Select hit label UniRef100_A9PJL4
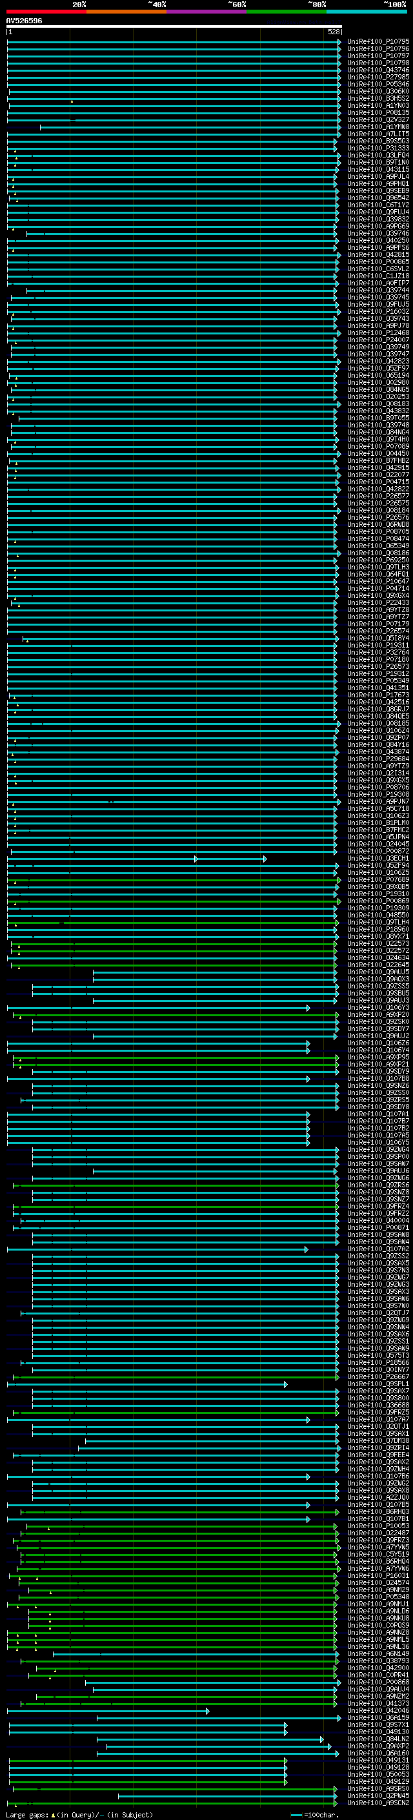The height and width of the screenshot is (1820, 413). pyautogui.click(x=378, y=177)
